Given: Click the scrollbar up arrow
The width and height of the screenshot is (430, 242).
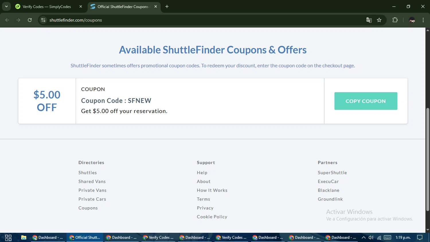Looking at the screenshot, I should (x=428, y=30).
